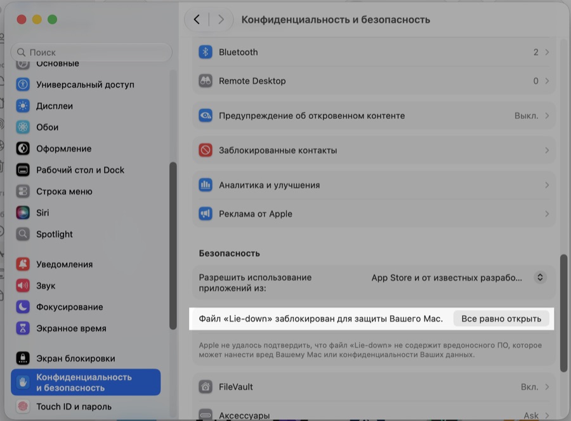Click the Apple не удалось подтвердить description text
571x421 pixels.
click(371, 350)
